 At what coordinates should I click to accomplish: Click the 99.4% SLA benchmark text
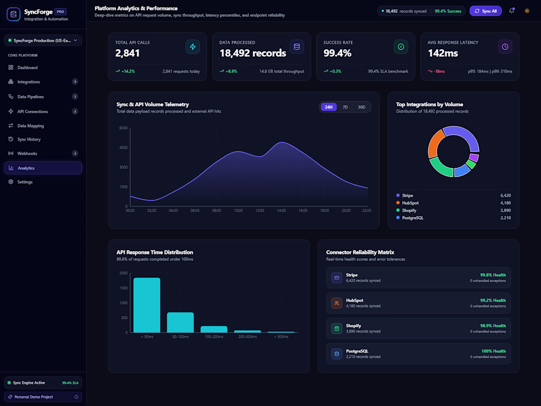coord(388,71)
